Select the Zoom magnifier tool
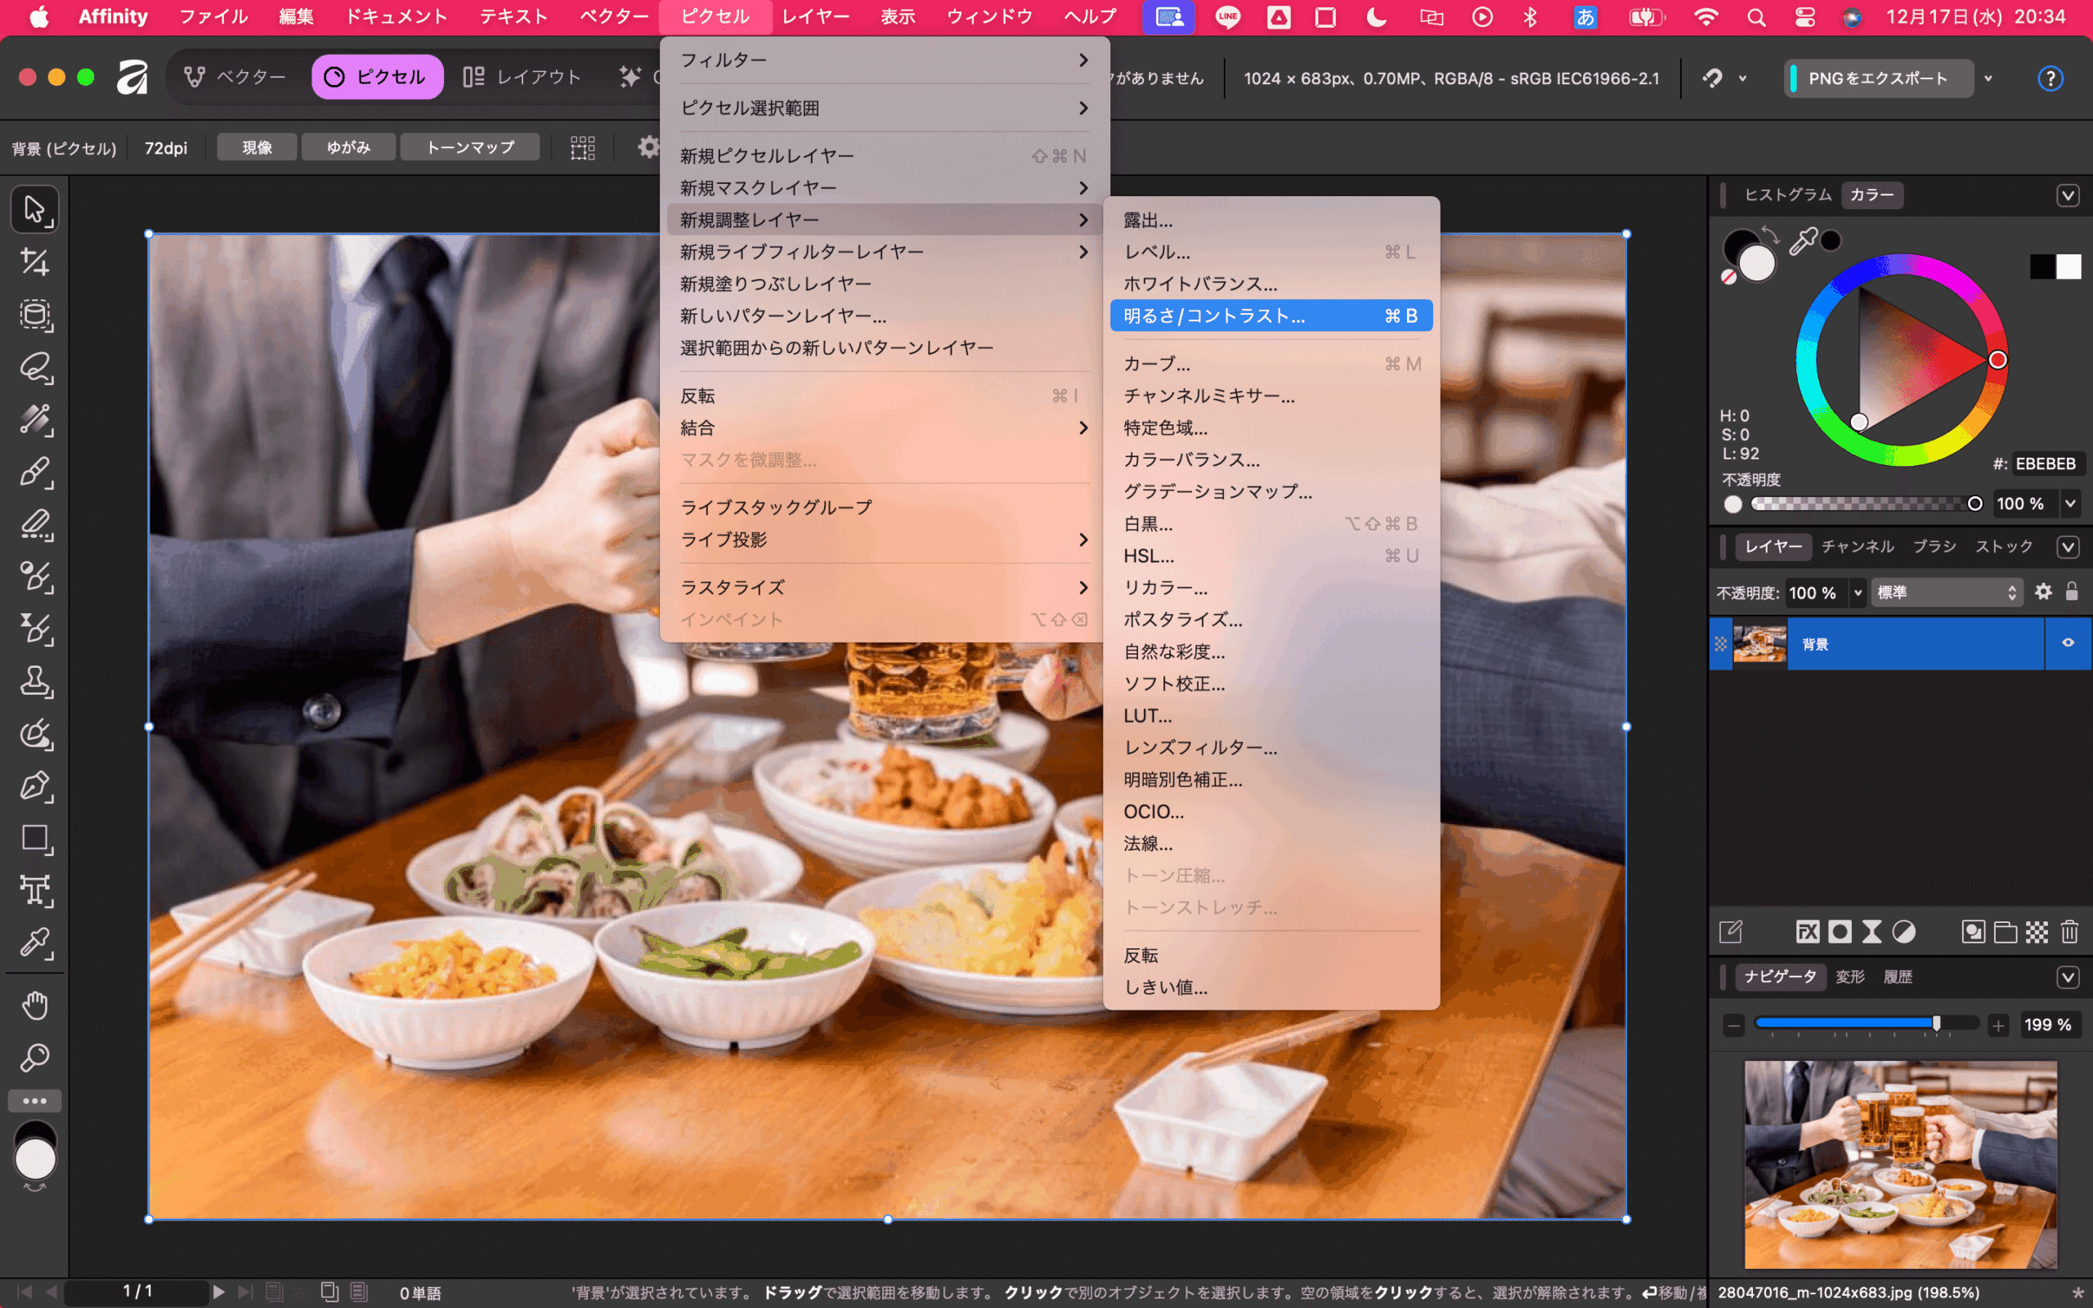 34,1057
